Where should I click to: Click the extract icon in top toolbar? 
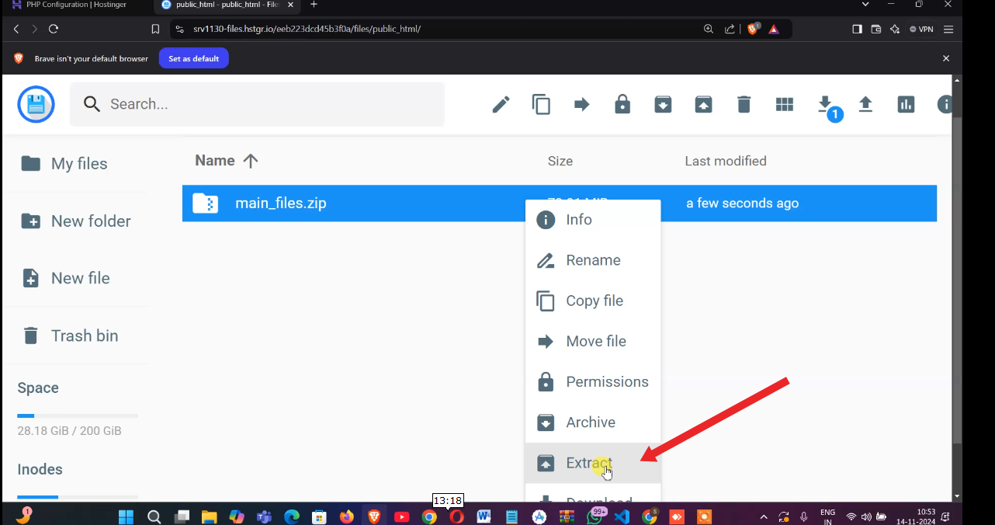(703, 104)
